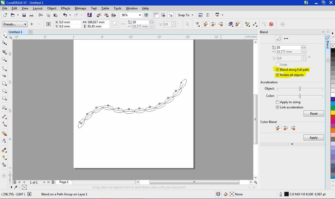Click the Clear Blend icon
Image resolution: width=335 pixels, height=199 pixels.
[x=271, y=24]
